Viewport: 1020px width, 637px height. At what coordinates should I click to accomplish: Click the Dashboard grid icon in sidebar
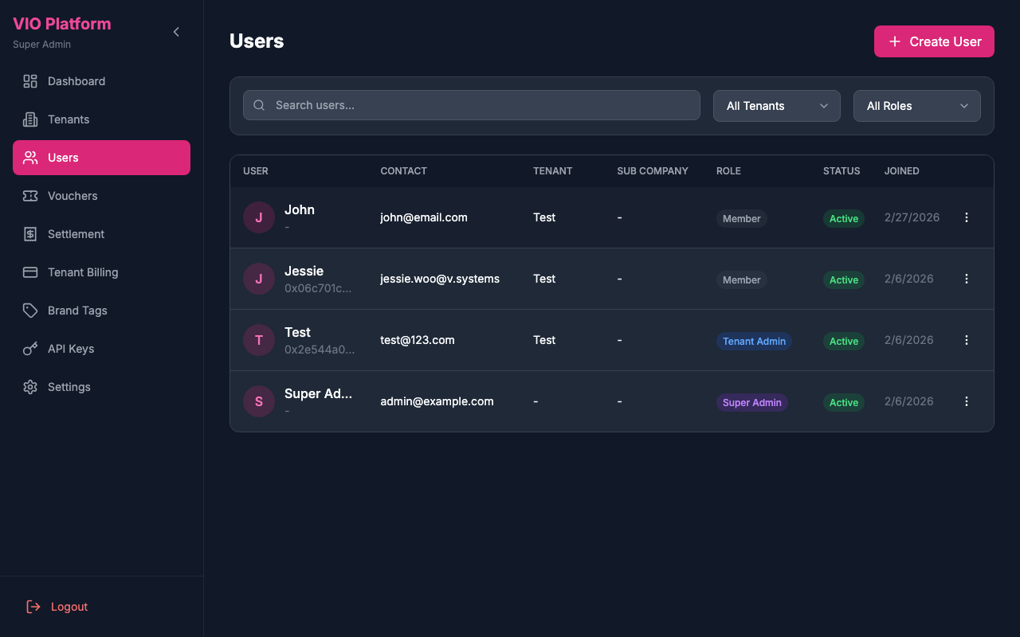coord(30,81)
